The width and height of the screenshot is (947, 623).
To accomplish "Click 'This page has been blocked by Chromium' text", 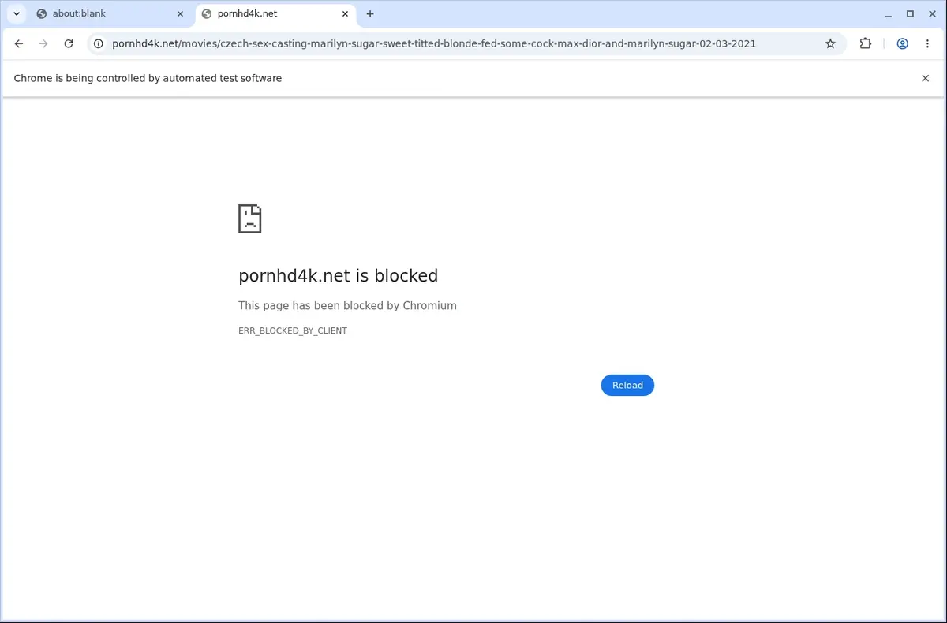I will (347, 306).
